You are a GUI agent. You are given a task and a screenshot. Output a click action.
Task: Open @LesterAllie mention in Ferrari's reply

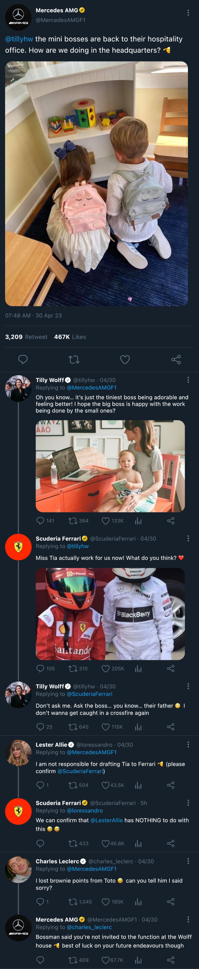[106, 820]
